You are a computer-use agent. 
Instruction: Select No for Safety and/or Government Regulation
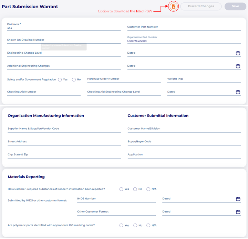click(x=74, y=79)
